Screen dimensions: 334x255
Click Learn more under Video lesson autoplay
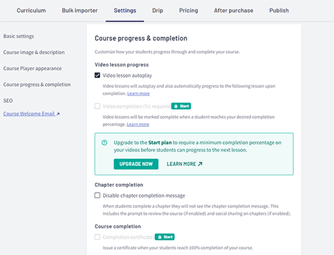138,94
